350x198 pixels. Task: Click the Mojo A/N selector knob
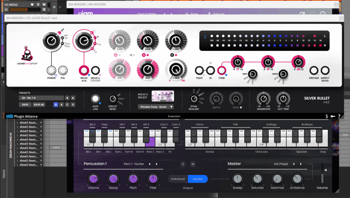point(84,41)
